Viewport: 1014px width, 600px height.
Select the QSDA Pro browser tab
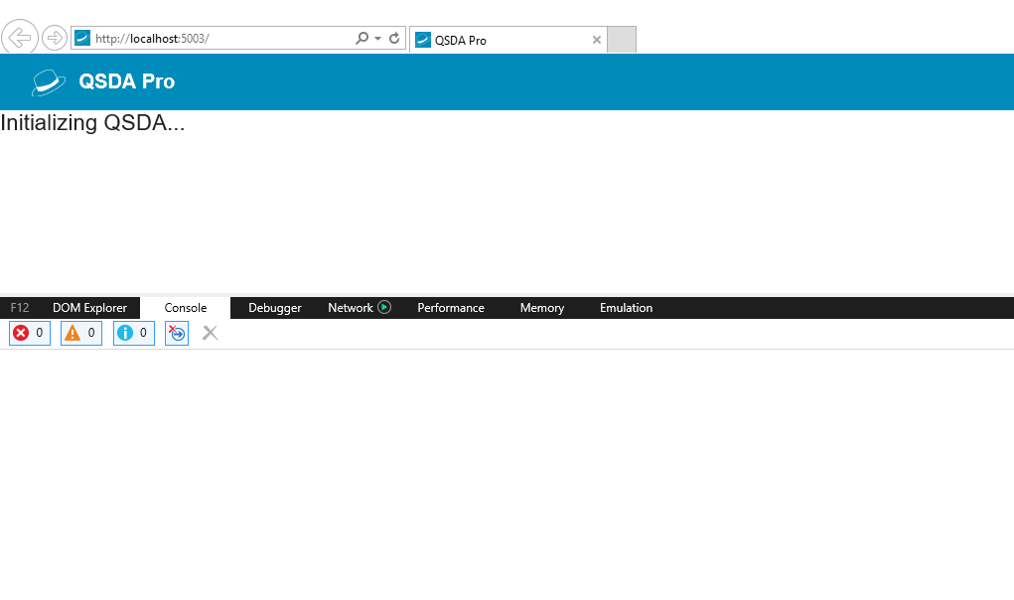click(507, 40)
